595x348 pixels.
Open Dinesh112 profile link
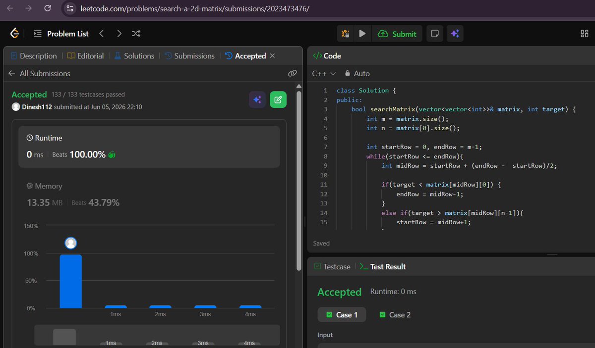pyautogui.click(x=37, y=107)
